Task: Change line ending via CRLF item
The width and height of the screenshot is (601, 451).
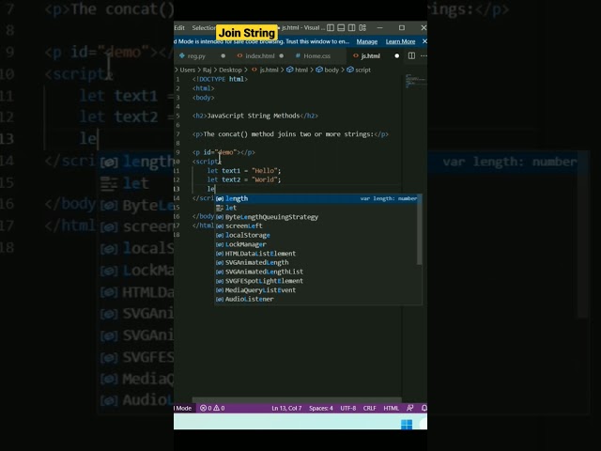Action: (369, 408)
